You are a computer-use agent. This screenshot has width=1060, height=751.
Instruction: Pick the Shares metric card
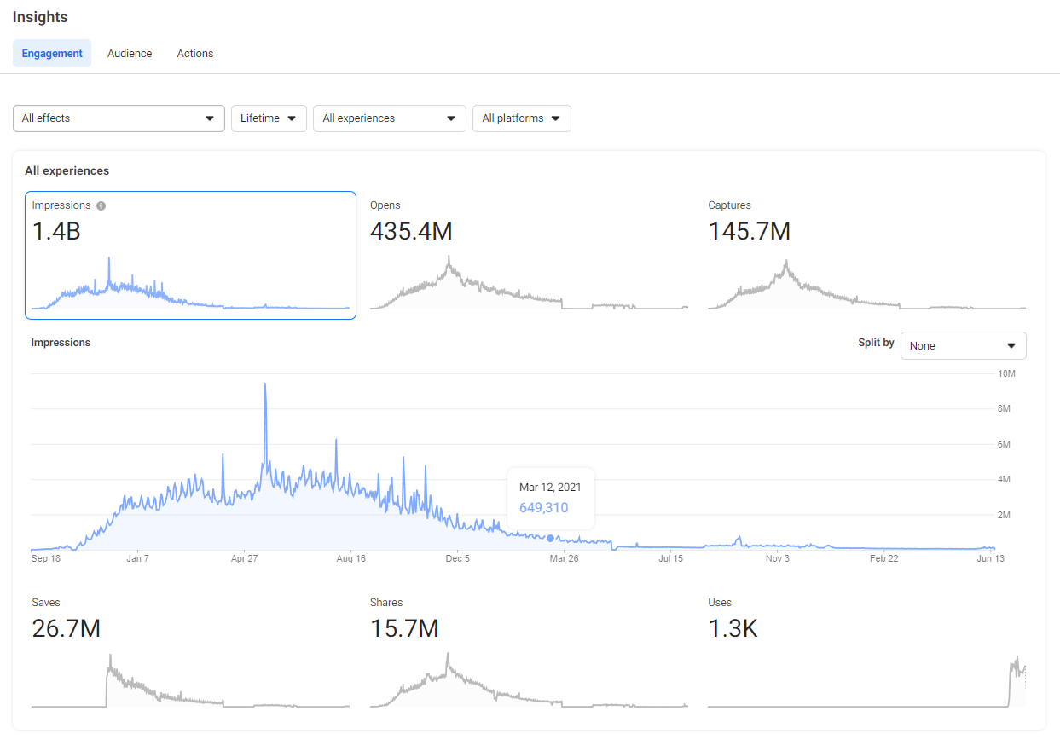pos(529,652)
